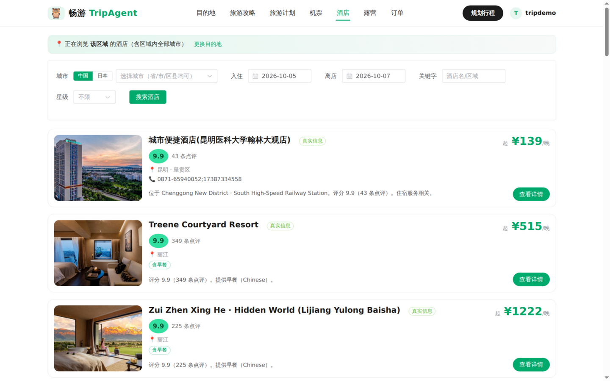Open the Zui Zhen Xing He mountain-view thumbnail
The width and height of the screenshot is (610, 381).
coord(98,338)
